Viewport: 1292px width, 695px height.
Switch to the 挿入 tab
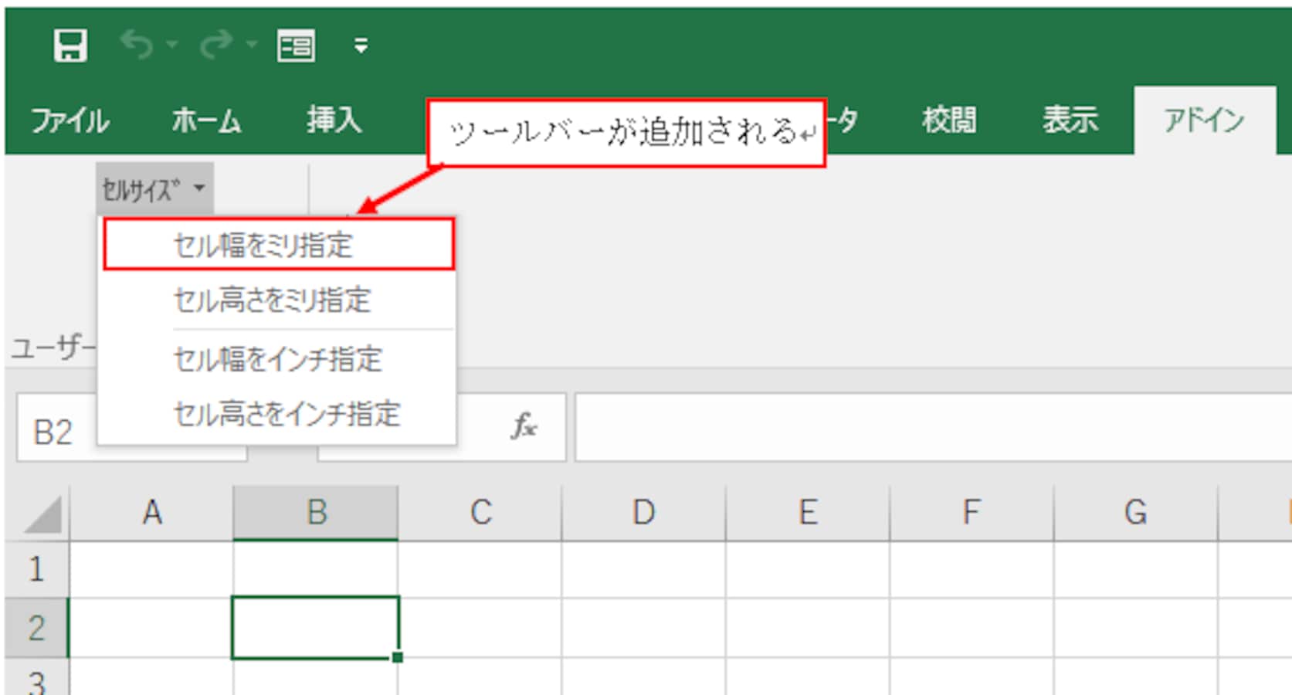pos(334,120)
